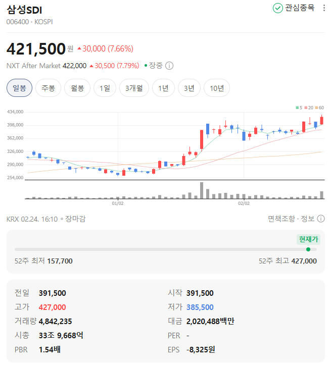Click the 시총 value 33조 9,668억

[61, 335]
